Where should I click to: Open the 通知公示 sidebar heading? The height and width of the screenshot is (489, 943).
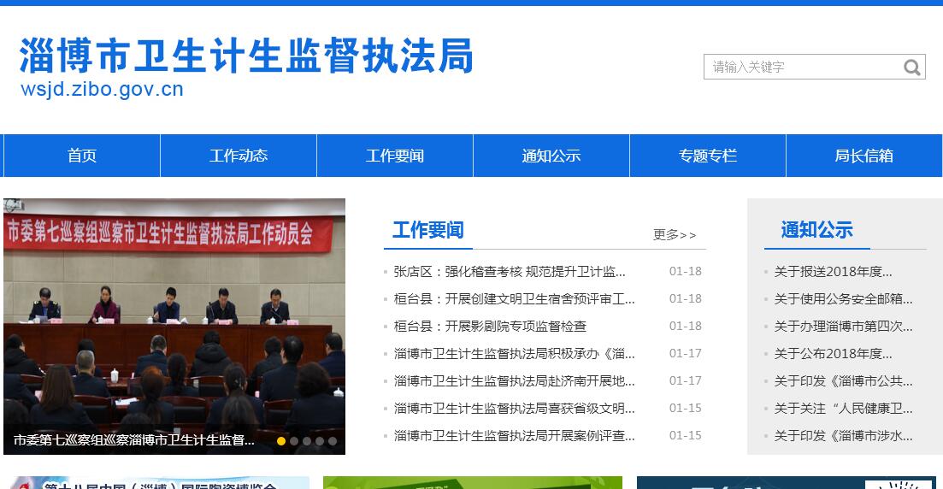click(816, 230)
